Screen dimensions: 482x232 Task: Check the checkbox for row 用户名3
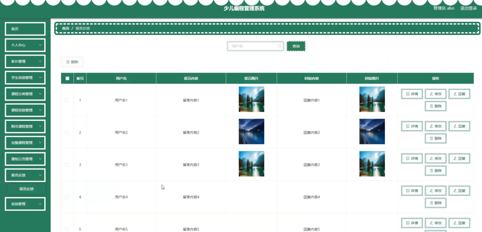point(67,165)
